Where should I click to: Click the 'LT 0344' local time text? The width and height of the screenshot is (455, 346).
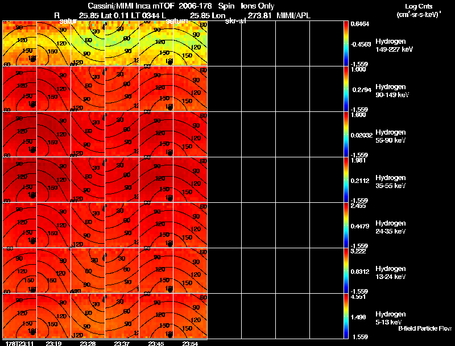point(146,15)
